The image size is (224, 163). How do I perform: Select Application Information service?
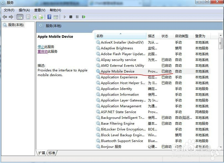click(x=120, y=95)
